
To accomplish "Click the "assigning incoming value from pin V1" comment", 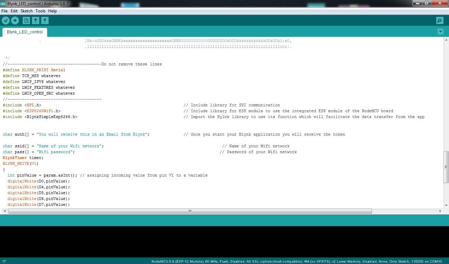I will click(x=144, y=175).
